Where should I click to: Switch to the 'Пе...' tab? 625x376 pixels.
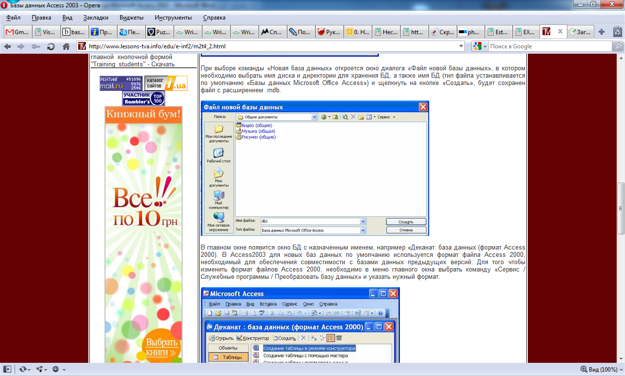(x=131, y=32)
